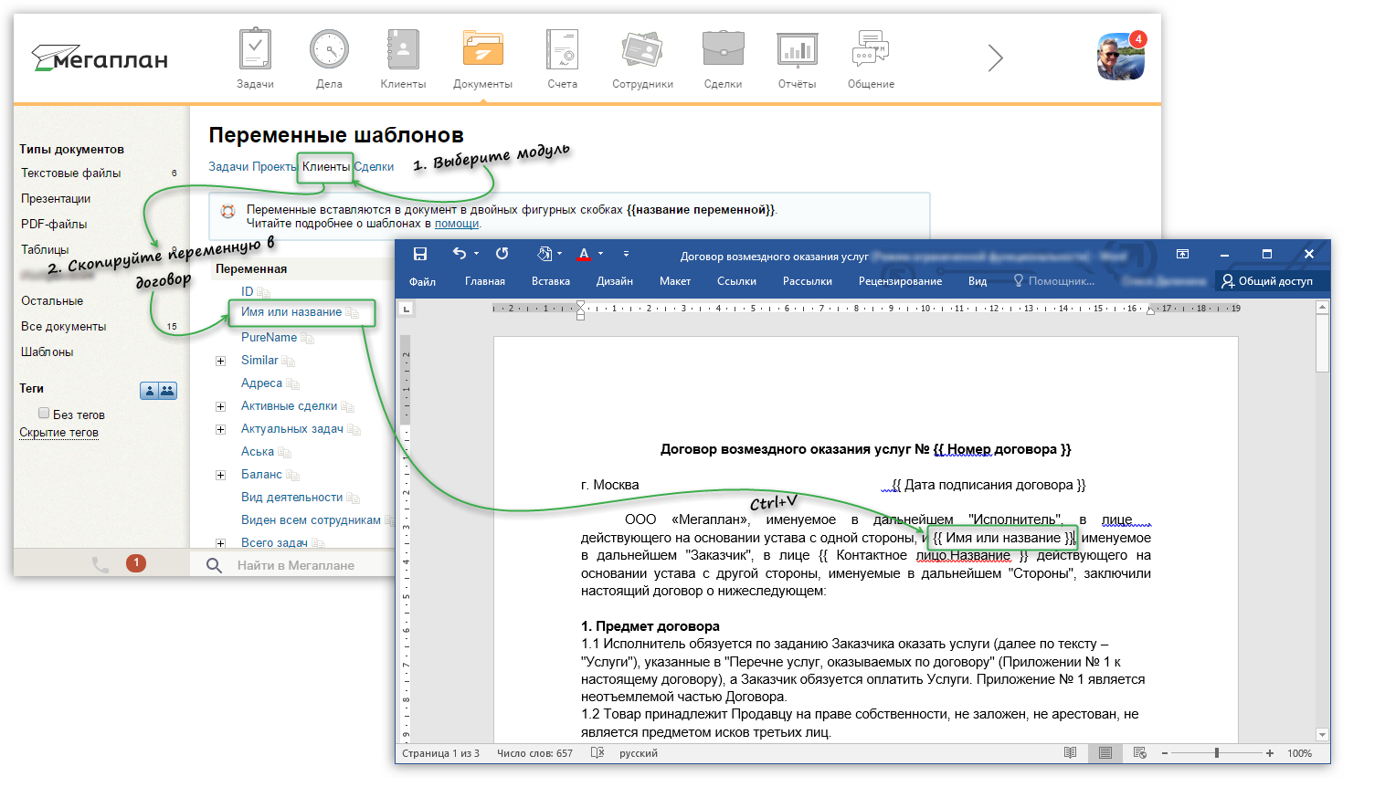Open Текстовые файлы document type

(71, 173)
